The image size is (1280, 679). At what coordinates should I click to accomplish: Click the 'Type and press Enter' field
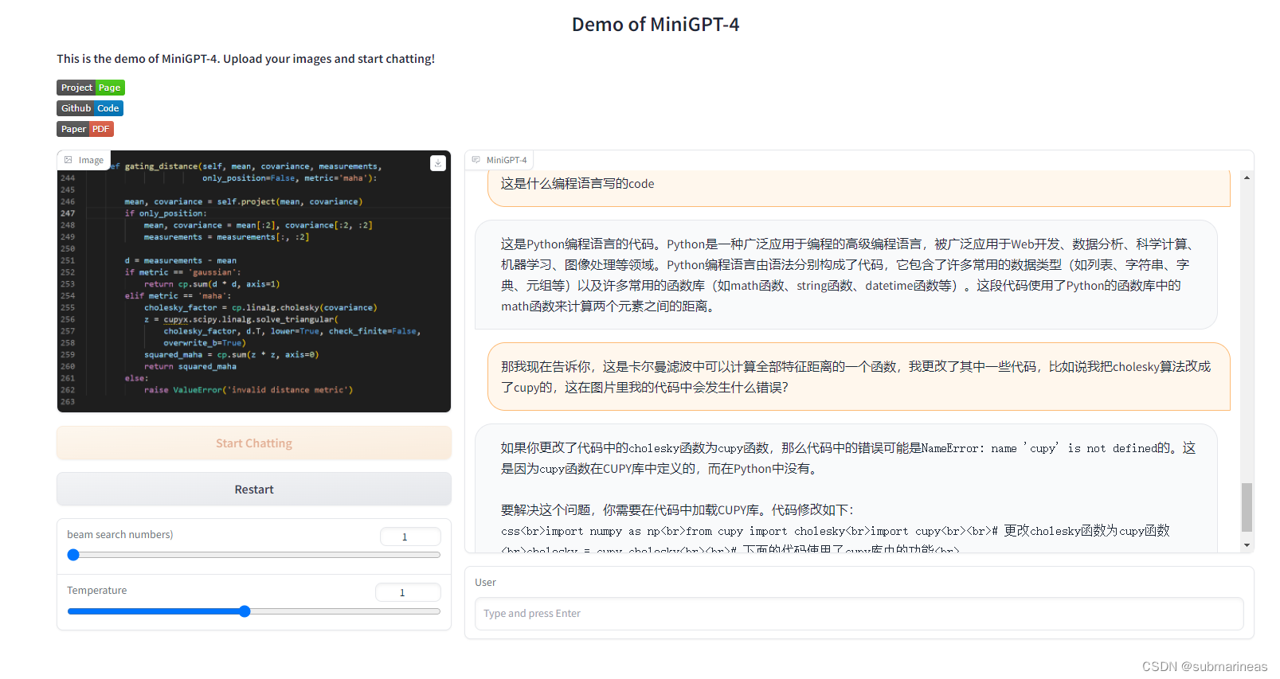coord(859,614)
